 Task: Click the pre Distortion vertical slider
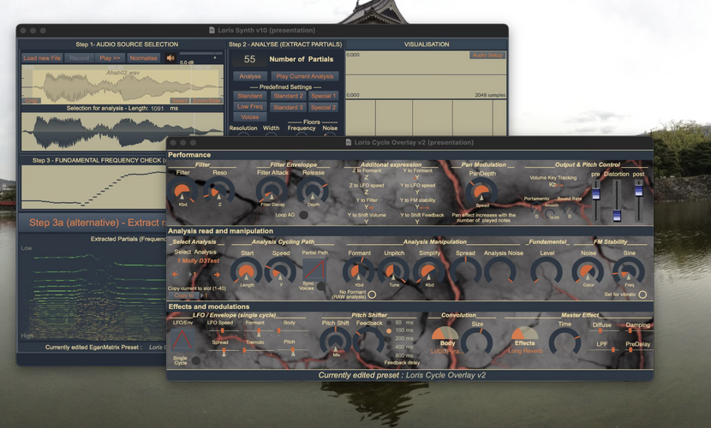tap(596, 199)
